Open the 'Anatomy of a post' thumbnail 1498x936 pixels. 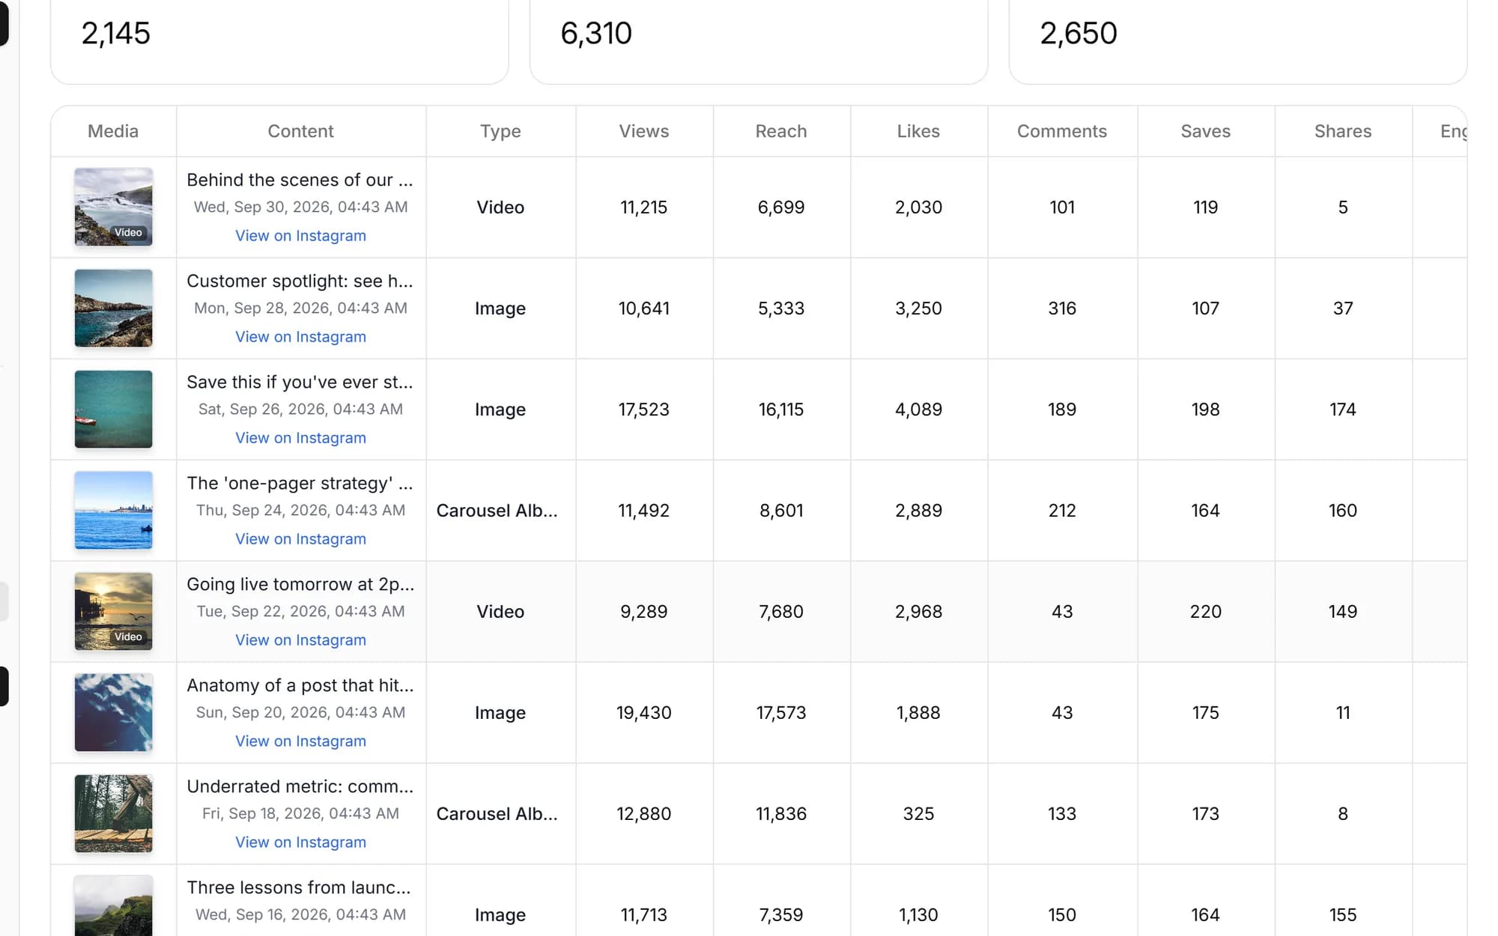click(x=113, y=712)
